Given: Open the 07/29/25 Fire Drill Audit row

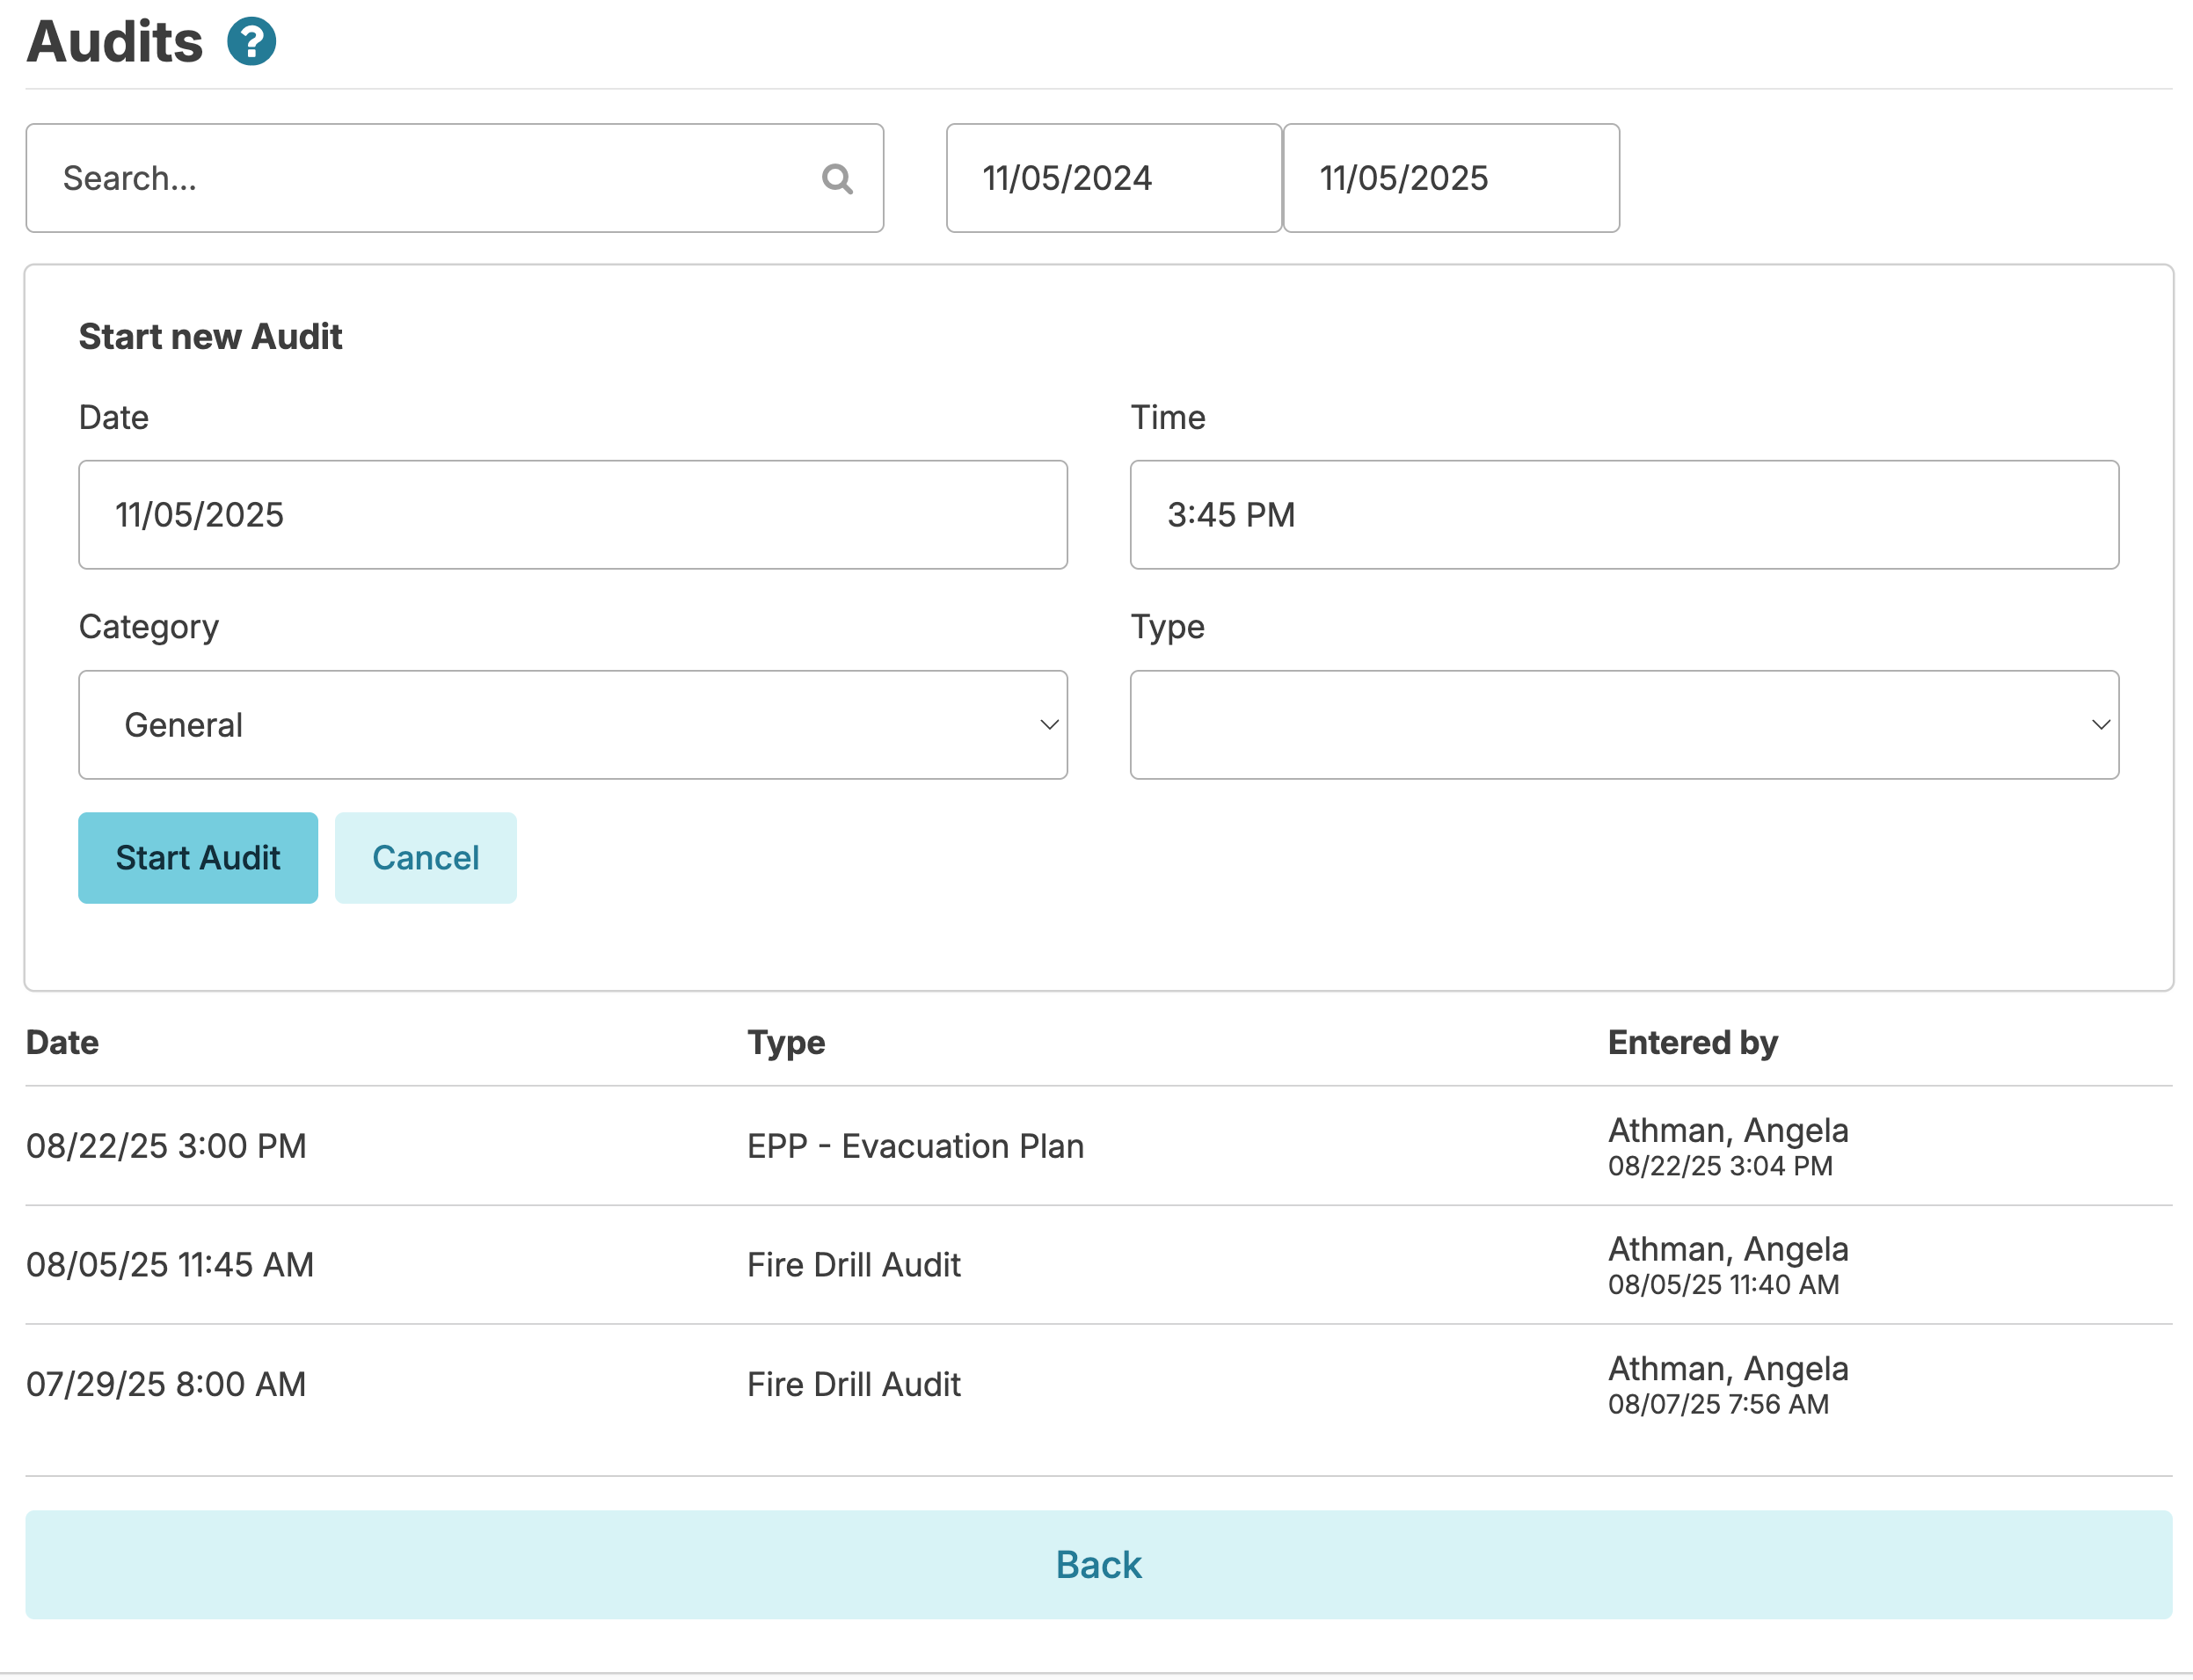Looking at the screenshot, I should tap(853, 1384).
